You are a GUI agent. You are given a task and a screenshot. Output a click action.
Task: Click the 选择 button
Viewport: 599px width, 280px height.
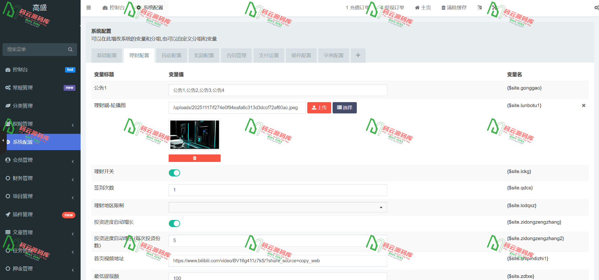click(x=344, y=108)
